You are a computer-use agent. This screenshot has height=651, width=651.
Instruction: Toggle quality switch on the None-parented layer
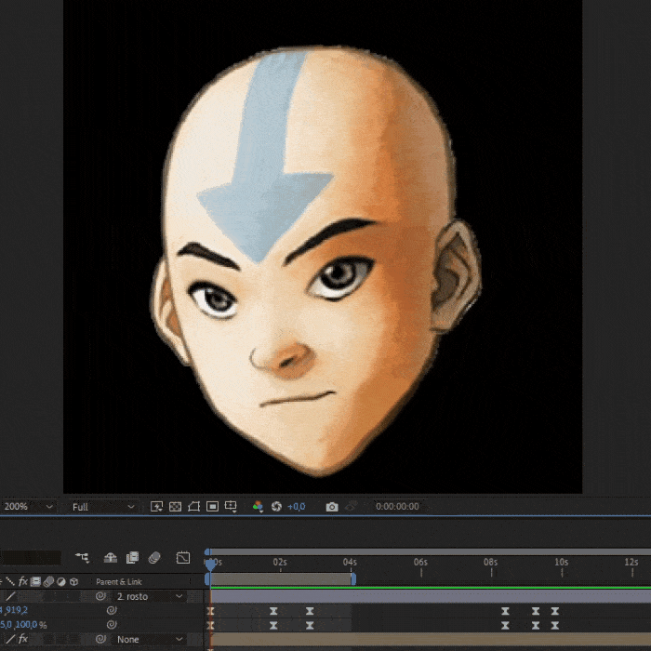(x=10, y=640)
